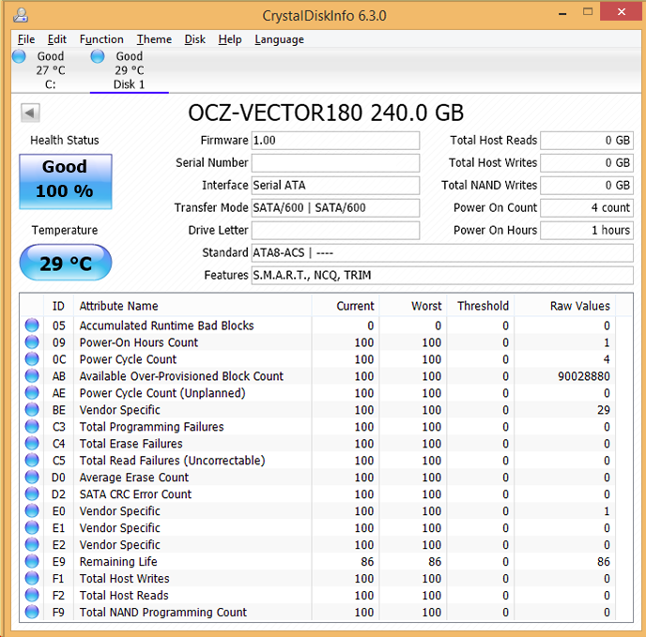646x637 pixels.
Task: Click the previous disk arrow button
Action: coord(30,114)
